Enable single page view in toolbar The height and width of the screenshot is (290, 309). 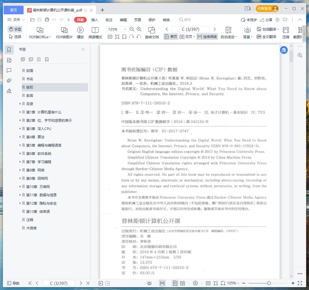click(x=171, y=37)
